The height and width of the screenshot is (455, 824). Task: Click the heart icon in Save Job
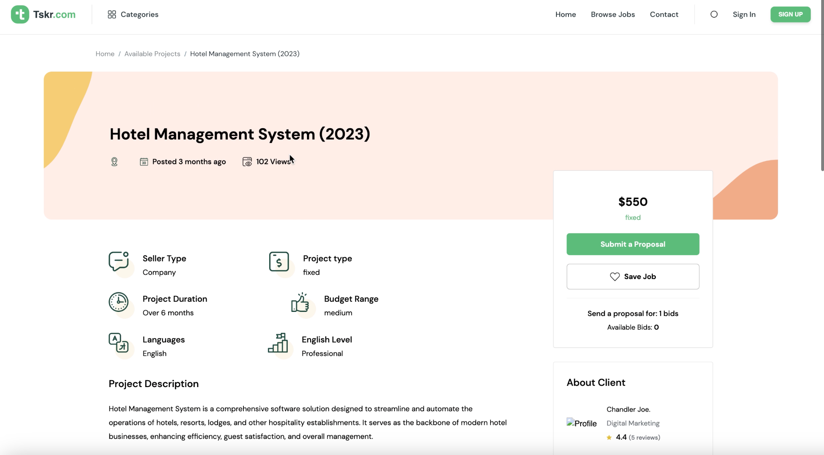[615, 277]
